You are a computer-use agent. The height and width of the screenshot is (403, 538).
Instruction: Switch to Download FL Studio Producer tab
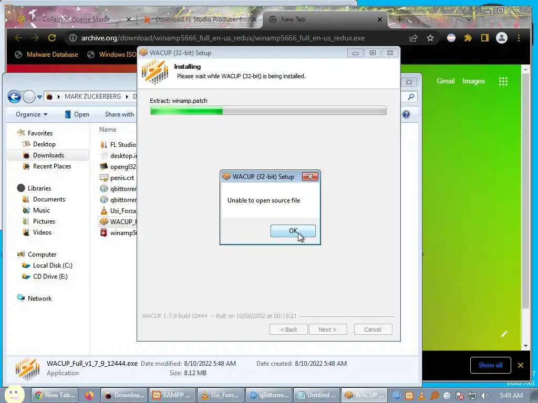click(201, 19)
